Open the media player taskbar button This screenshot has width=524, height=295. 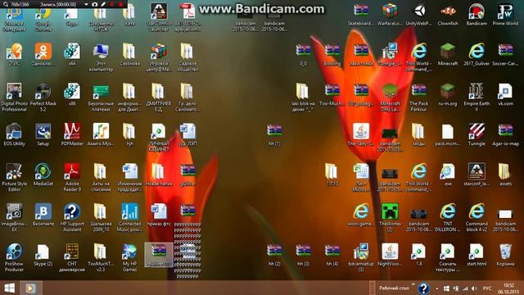[30, 288]
